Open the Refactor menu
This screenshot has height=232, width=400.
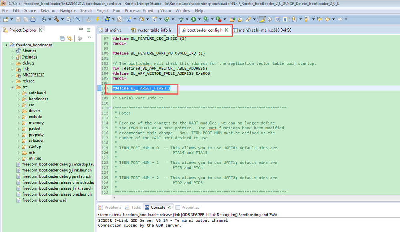pos(48,11)
